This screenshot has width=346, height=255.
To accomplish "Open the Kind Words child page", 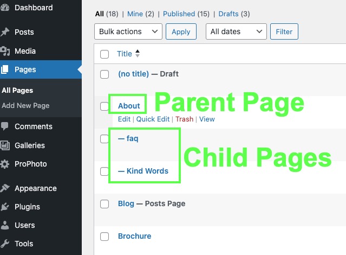I will point(143,171).
